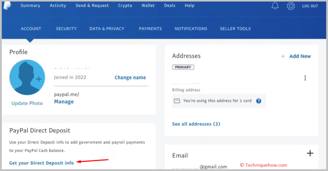Image resolution: width=328 pixels, height=171 pixels.
Task: Switch to the NOTIFICATIONS tab
Action: (x=191, y=28)
